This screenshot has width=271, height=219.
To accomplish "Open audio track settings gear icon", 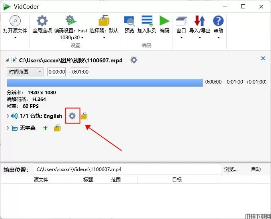I will click(x=72, y=116).
